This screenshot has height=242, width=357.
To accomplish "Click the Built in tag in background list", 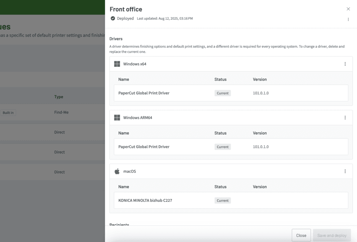I will click(8, 113).
